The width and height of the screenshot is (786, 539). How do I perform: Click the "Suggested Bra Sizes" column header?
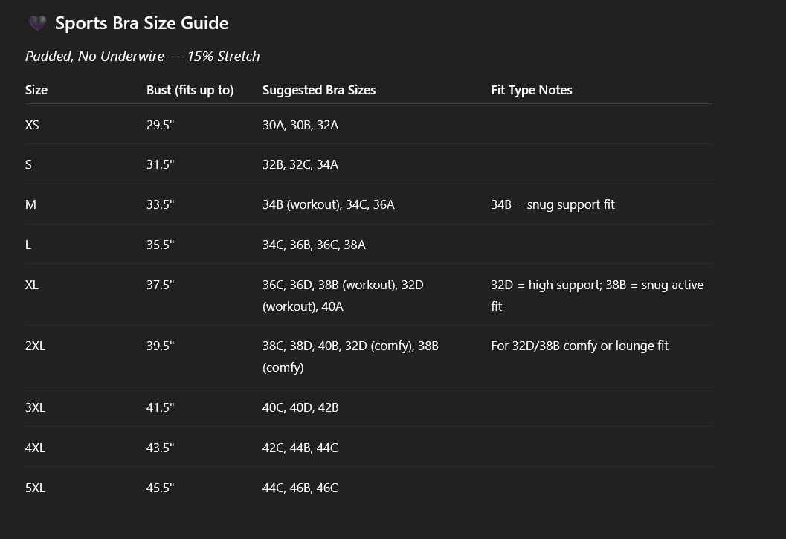pos(319,90)
